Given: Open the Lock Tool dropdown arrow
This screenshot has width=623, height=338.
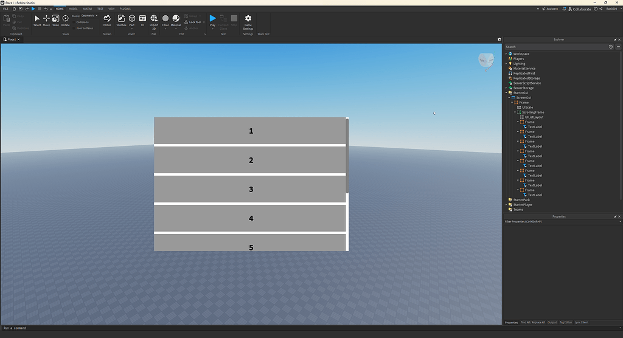Looking at the screenshot, I should (x=204, y=22).
